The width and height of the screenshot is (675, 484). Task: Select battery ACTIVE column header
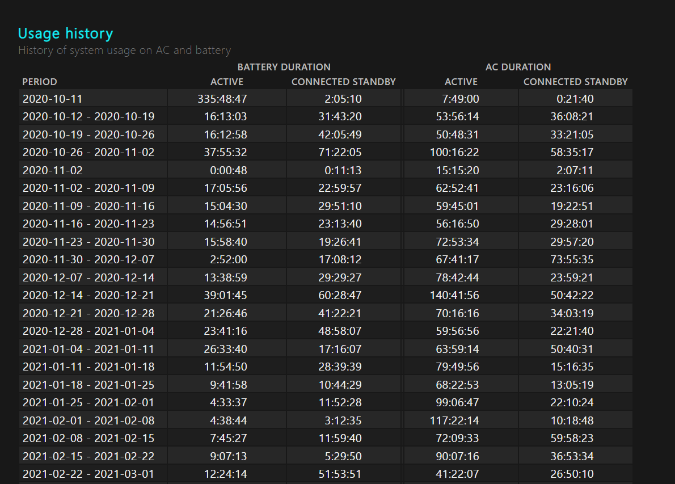click(x=227, y=82)
